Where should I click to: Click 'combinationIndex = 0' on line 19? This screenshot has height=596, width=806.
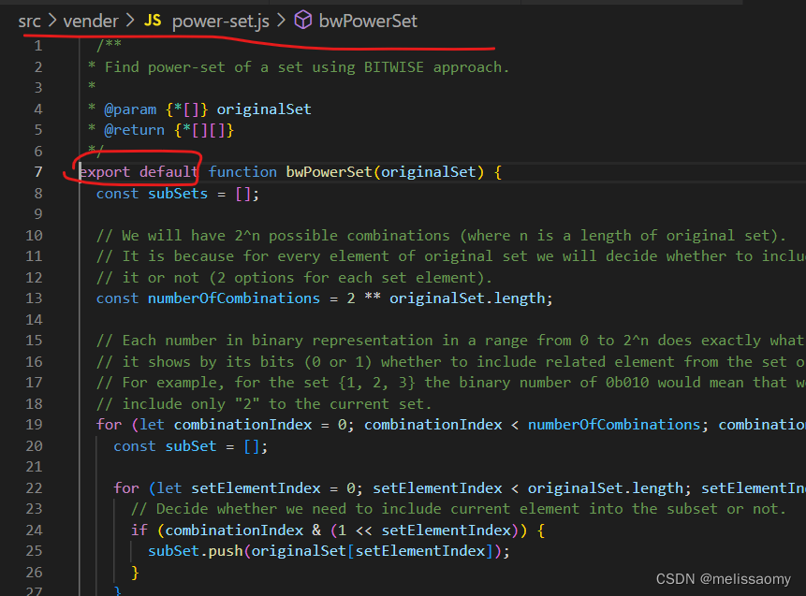260,425
